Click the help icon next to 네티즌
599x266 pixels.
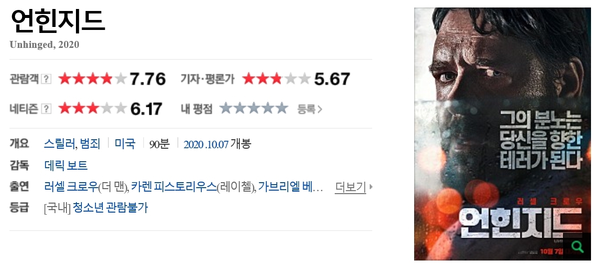pos(46,109)
